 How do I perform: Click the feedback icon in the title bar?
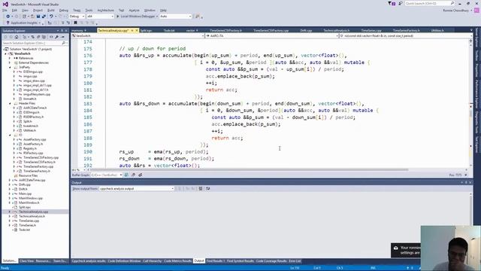pyautogui.click(x=401, y=3)
